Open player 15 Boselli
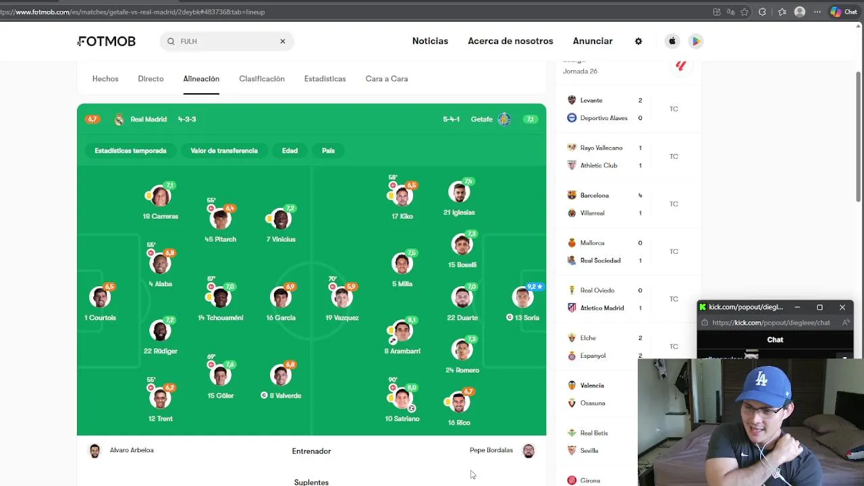This screenshot has width=864, height=486. (x=462, y=248)
